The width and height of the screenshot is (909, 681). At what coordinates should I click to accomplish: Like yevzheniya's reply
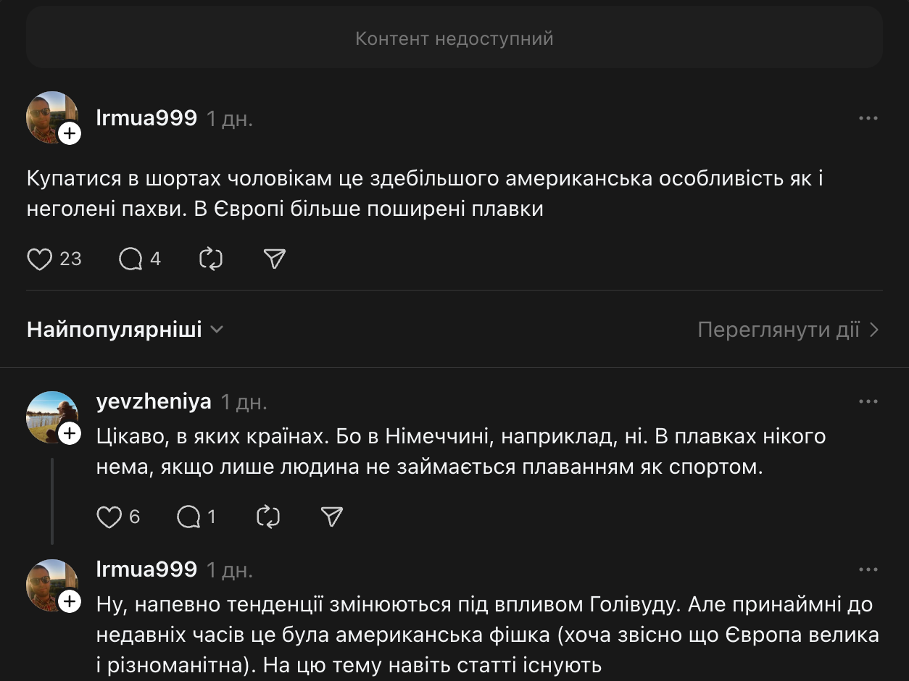[x=109, y=517]
